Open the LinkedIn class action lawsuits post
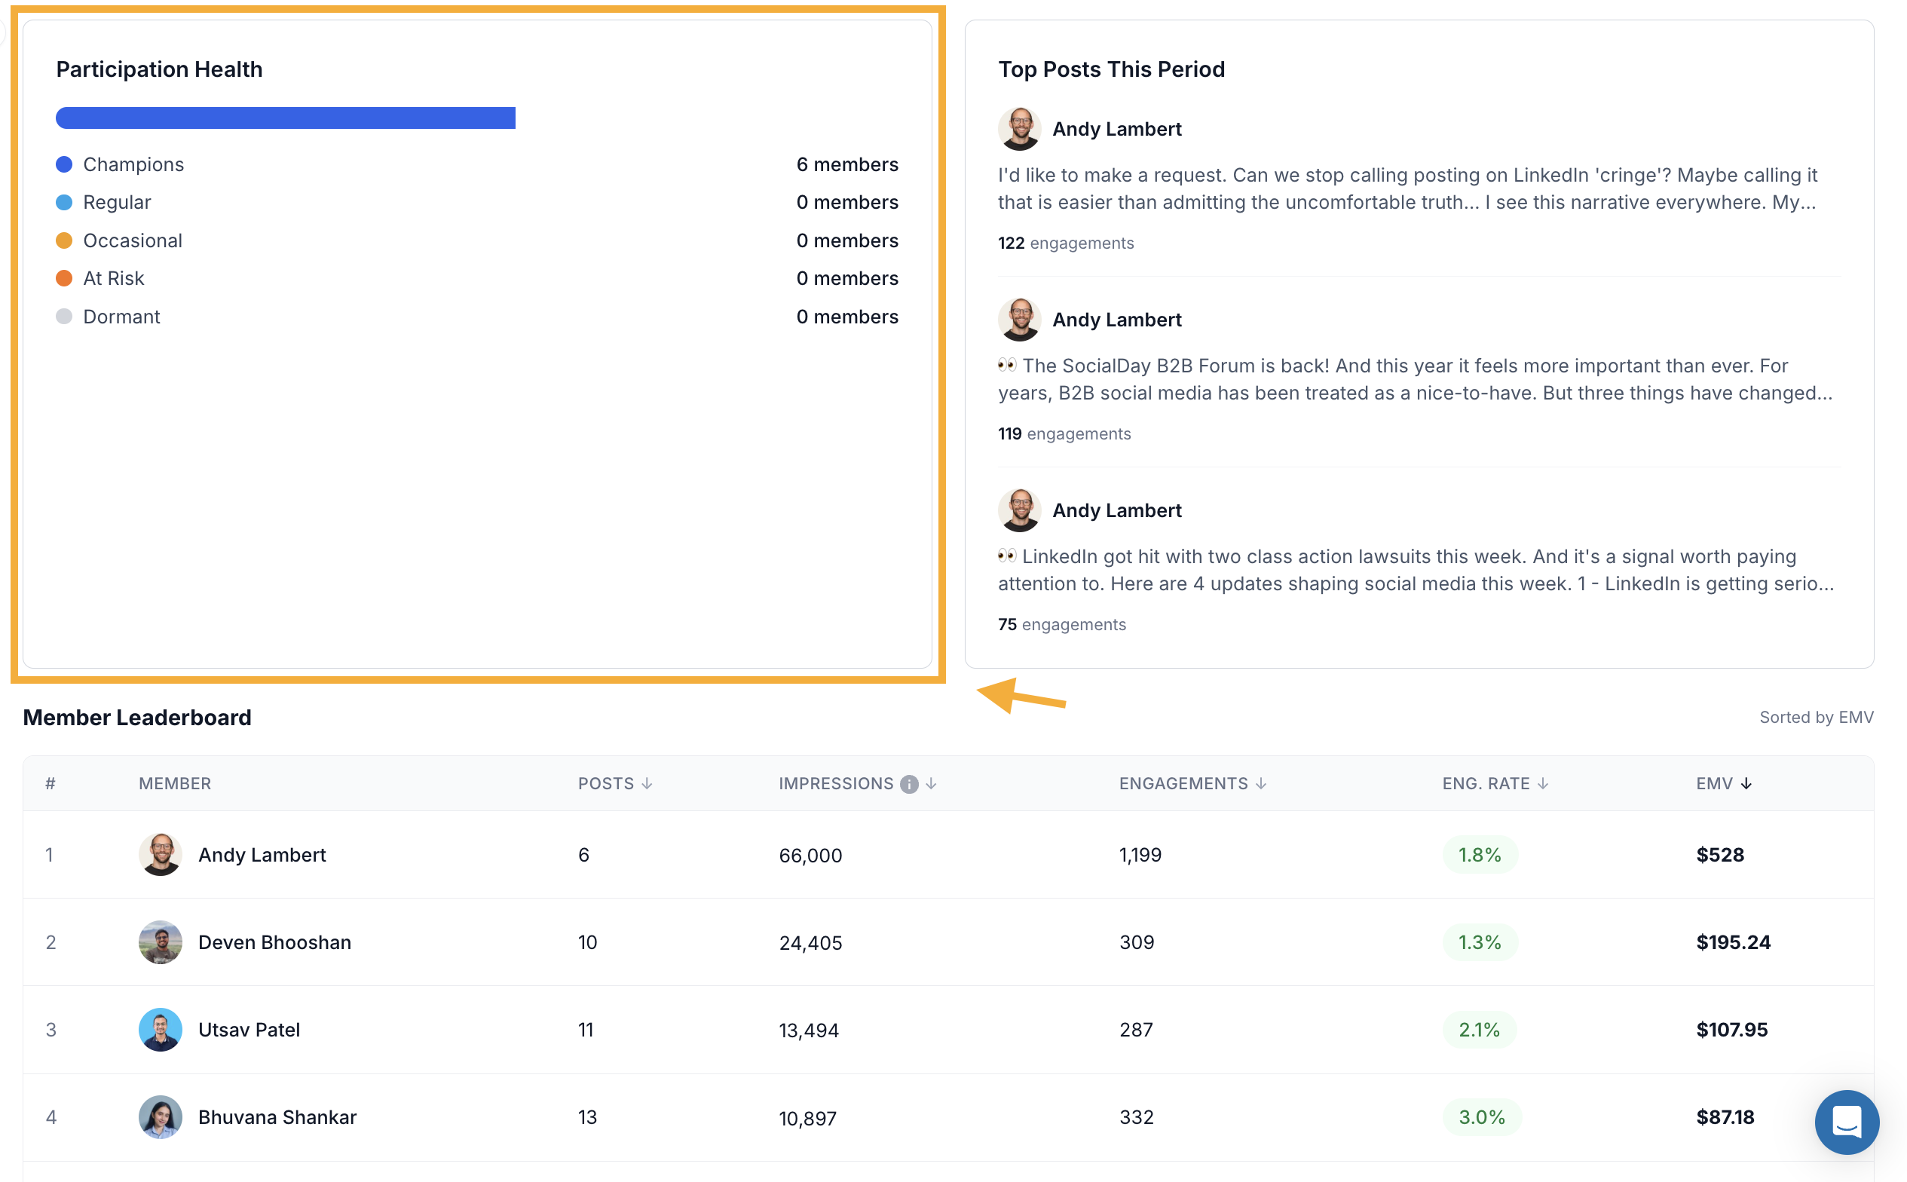The width and height of the screenshot is (1907, 1182). point(1415,570)
